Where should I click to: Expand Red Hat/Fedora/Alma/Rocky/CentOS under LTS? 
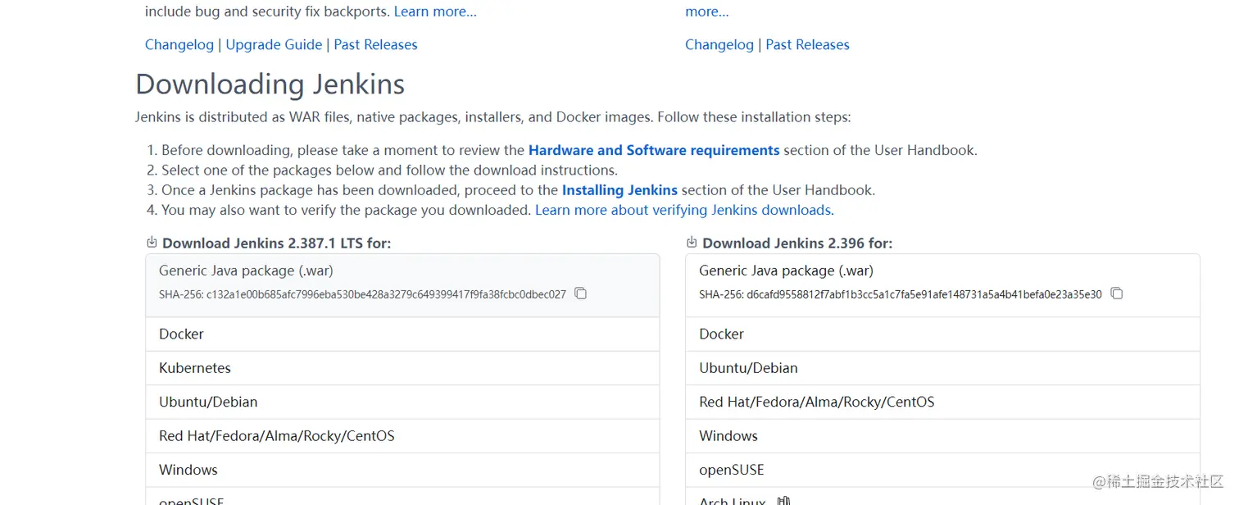[276, 435]
